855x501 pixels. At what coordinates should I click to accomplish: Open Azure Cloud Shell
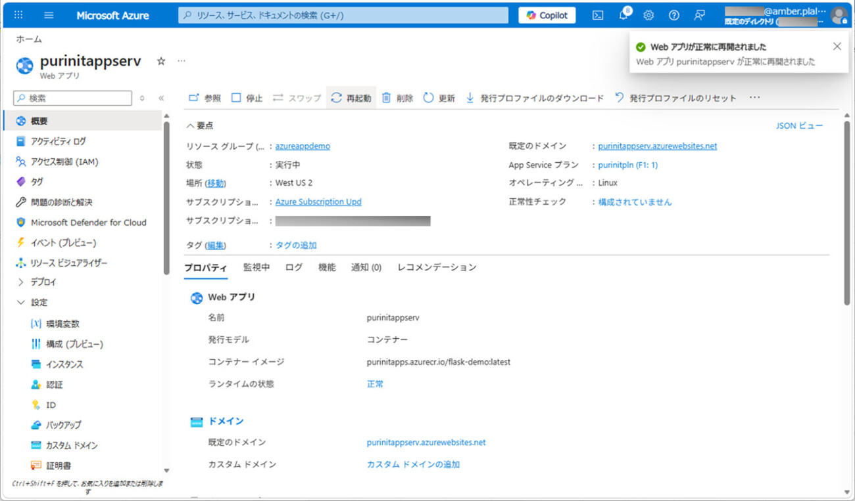pyautogui.click(x=597, y=14)
